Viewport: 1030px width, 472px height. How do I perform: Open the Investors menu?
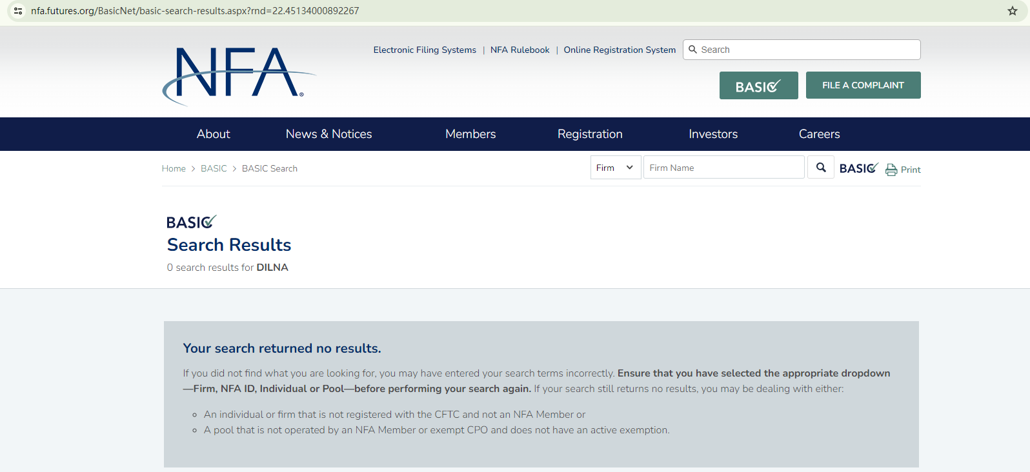(713, 134)
